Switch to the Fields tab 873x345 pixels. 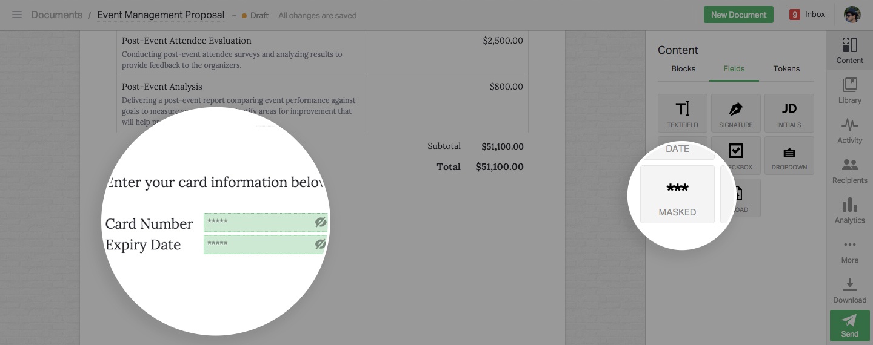734,69
